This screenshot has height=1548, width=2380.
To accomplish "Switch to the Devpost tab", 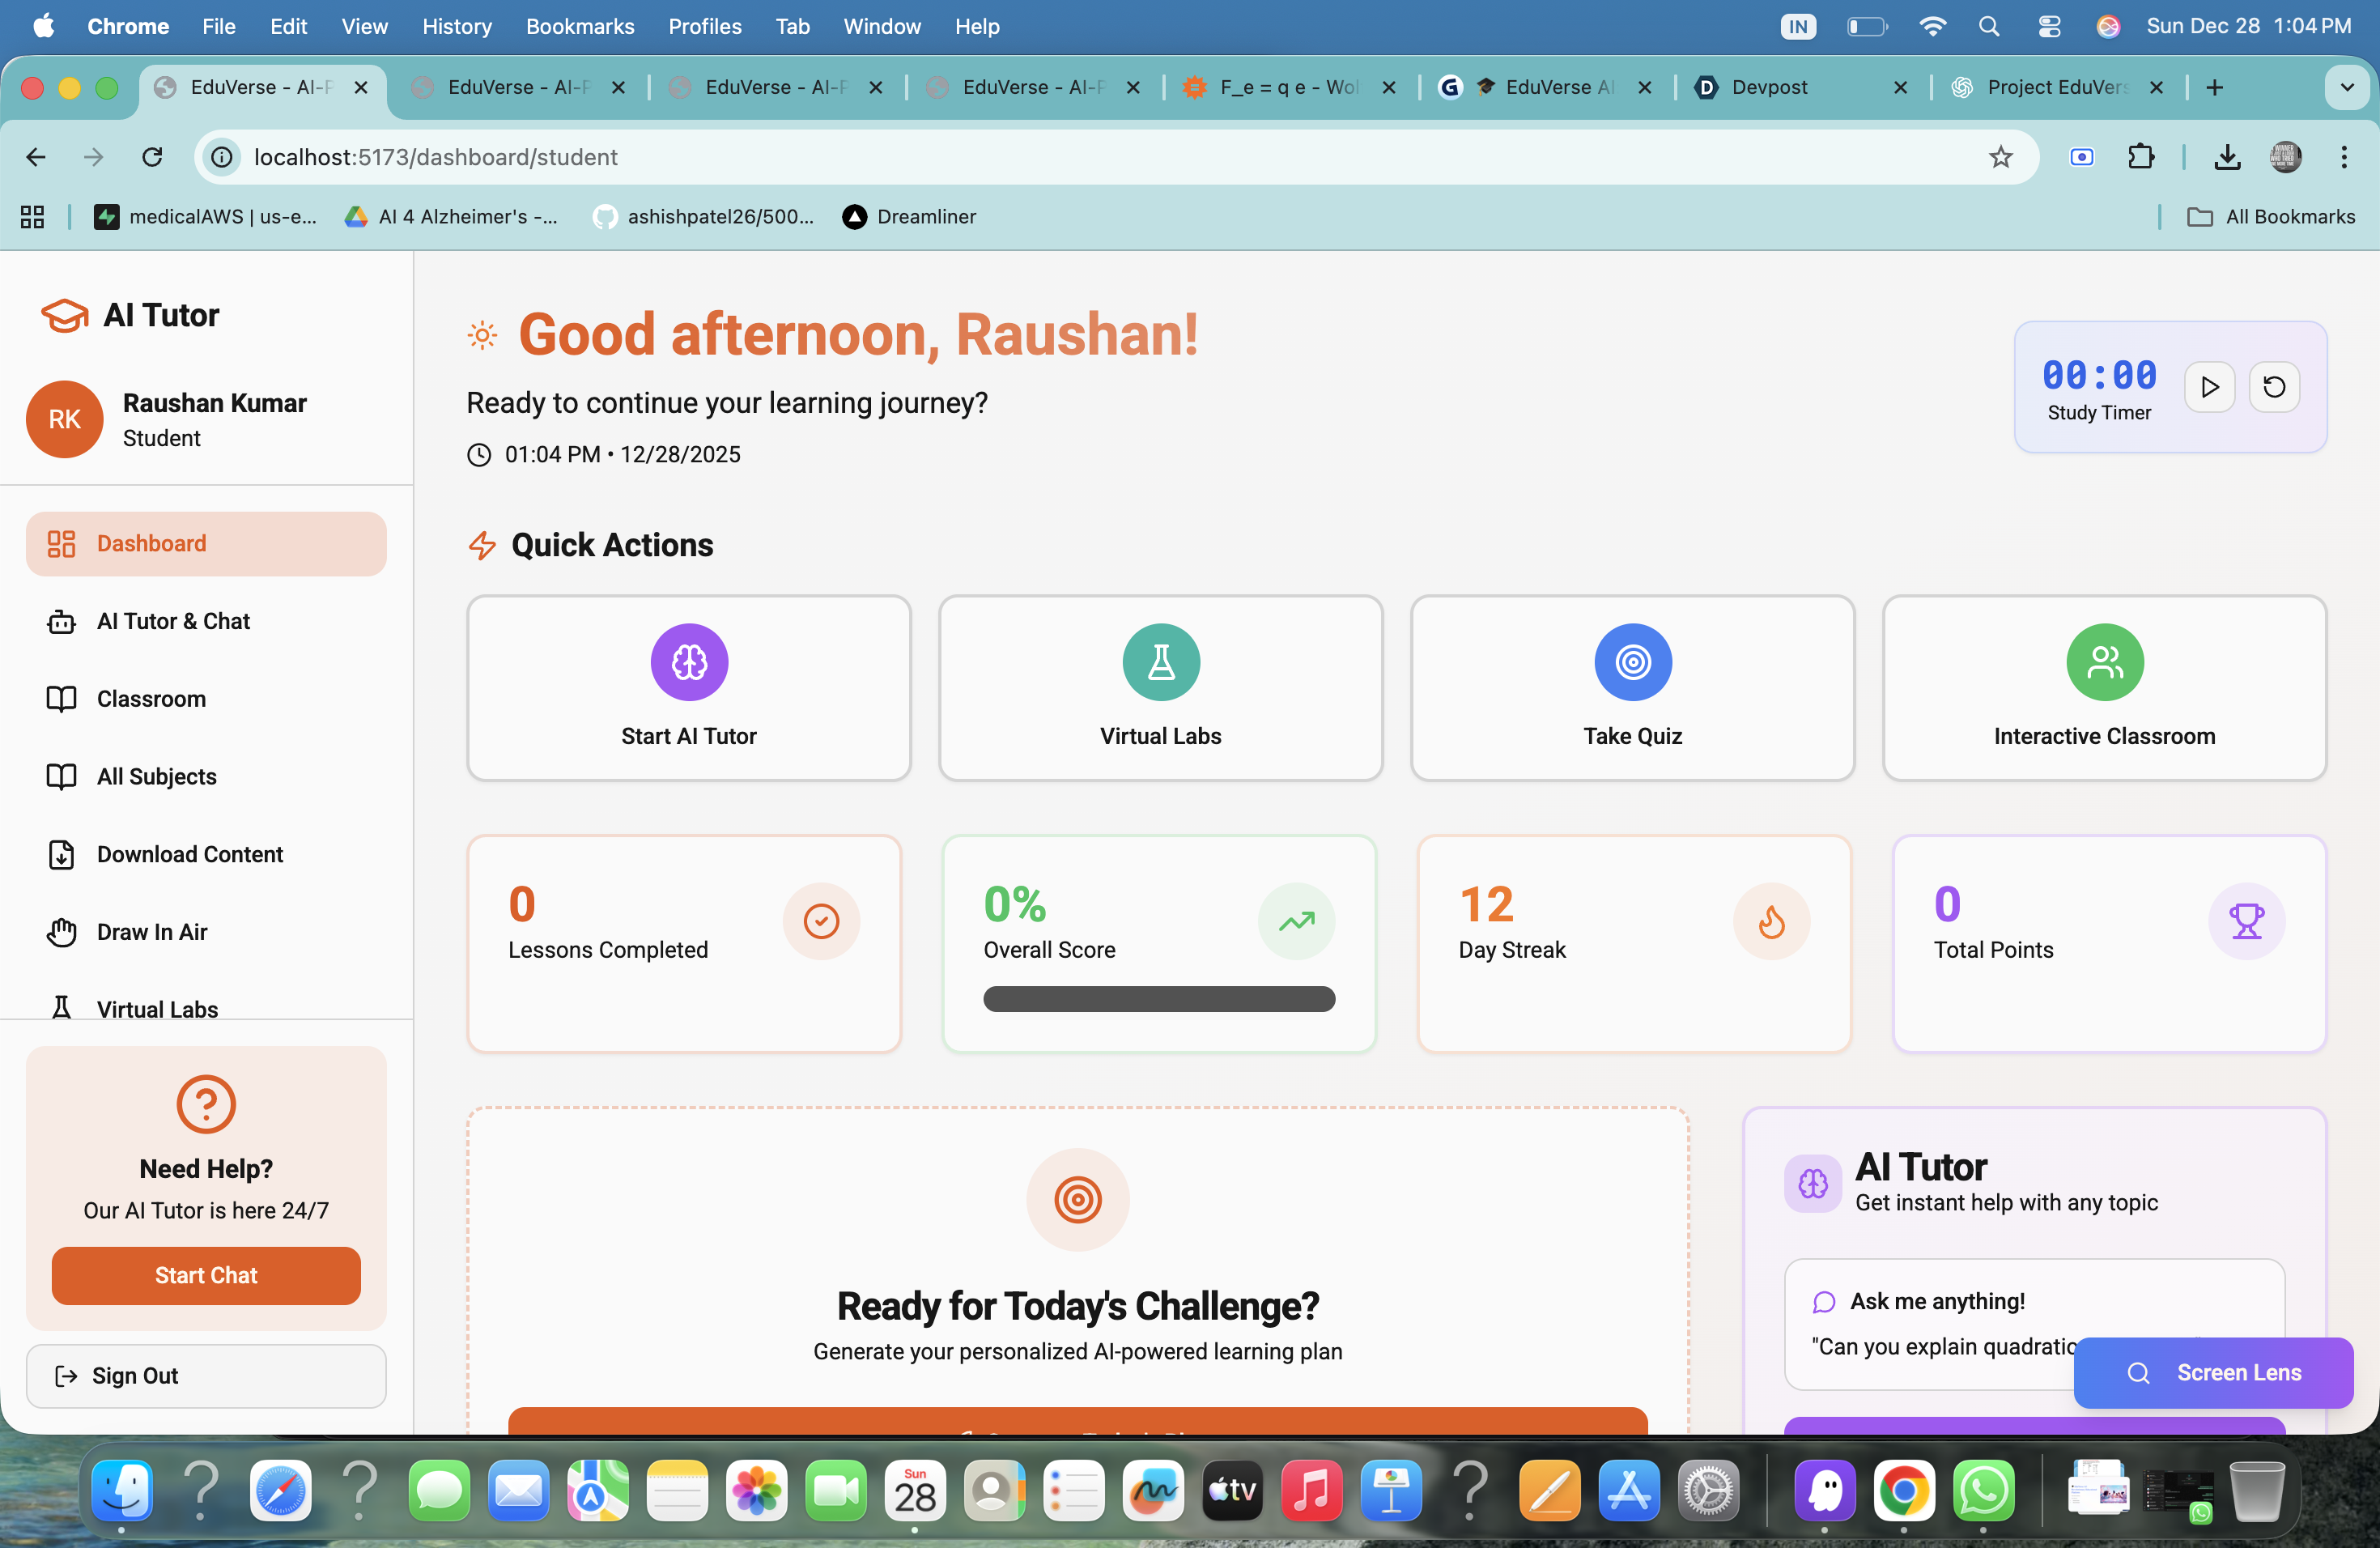I will click(x=1769, y=87).
